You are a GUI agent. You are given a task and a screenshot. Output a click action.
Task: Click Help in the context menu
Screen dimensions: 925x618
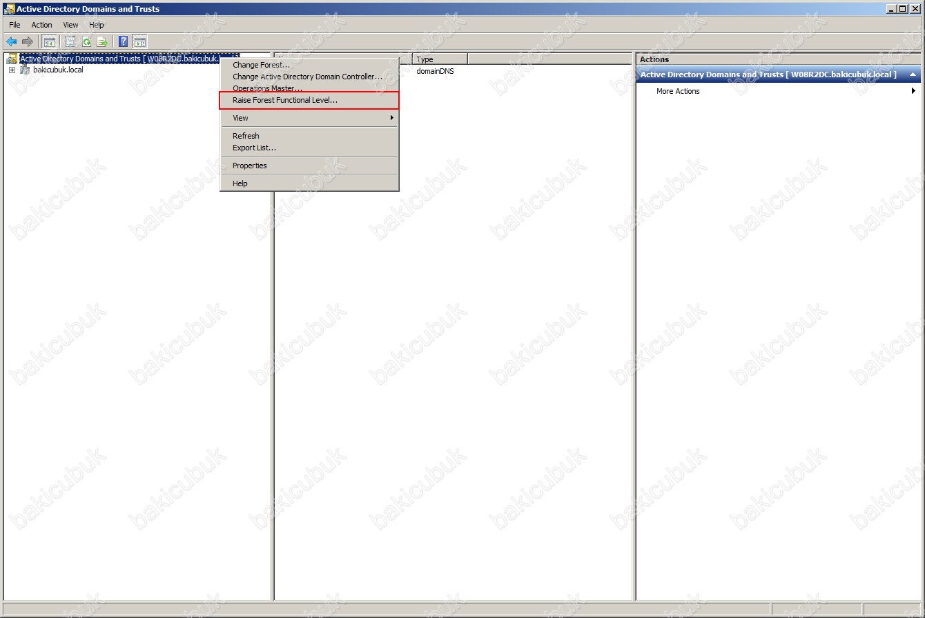309,183
